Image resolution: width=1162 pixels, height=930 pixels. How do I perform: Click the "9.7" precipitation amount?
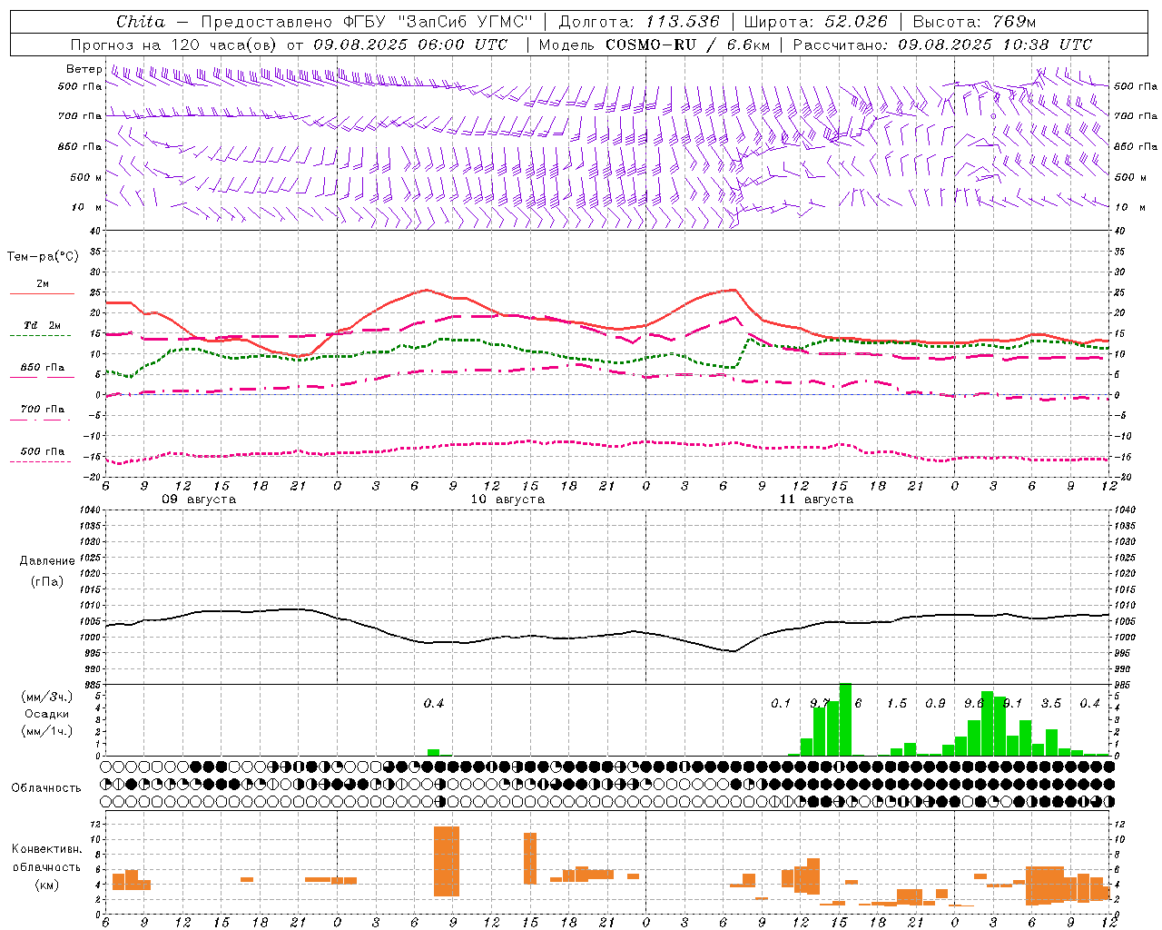[x=819, y=704]
